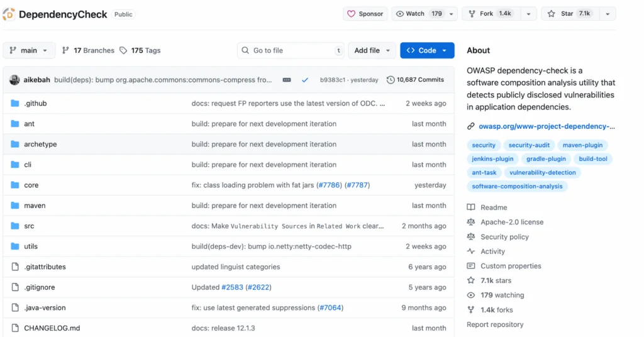Open the .gitattributes file
Viewport: 644px width, 337px height.
point(45,267)
